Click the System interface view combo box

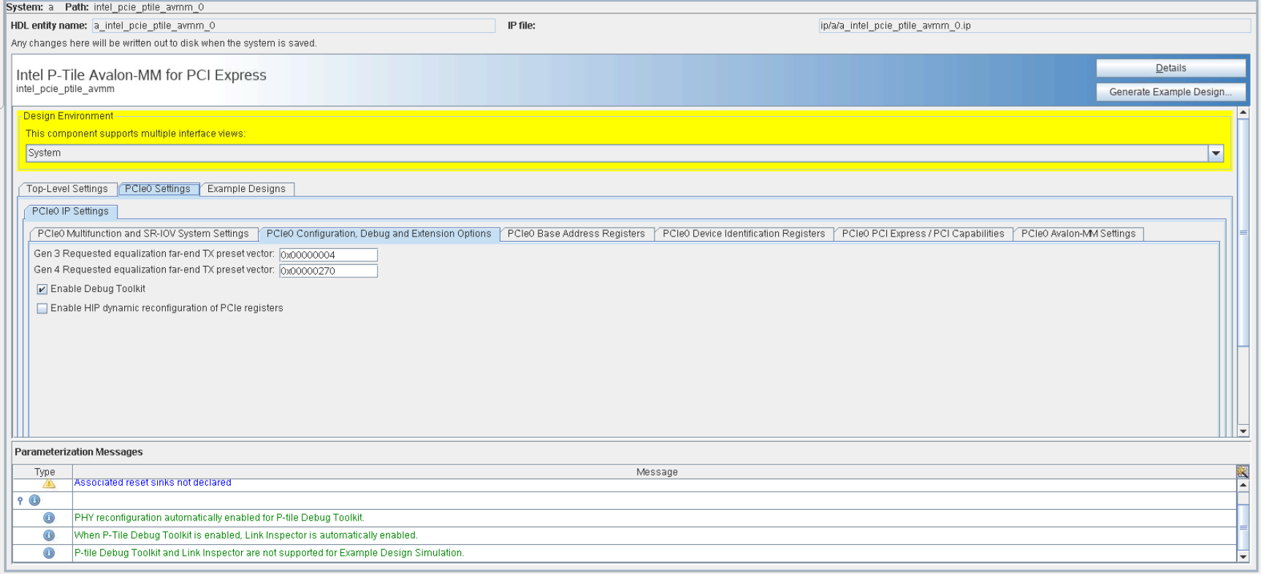[625, 153]
